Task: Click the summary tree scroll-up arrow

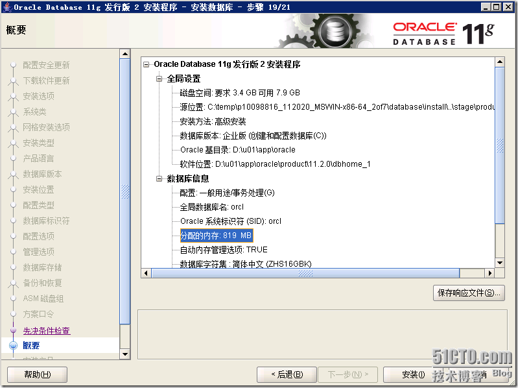Action: point(500,62)
